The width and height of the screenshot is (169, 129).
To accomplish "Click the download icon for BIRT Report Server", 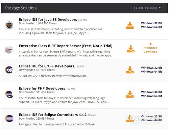I will click(130, 49).
